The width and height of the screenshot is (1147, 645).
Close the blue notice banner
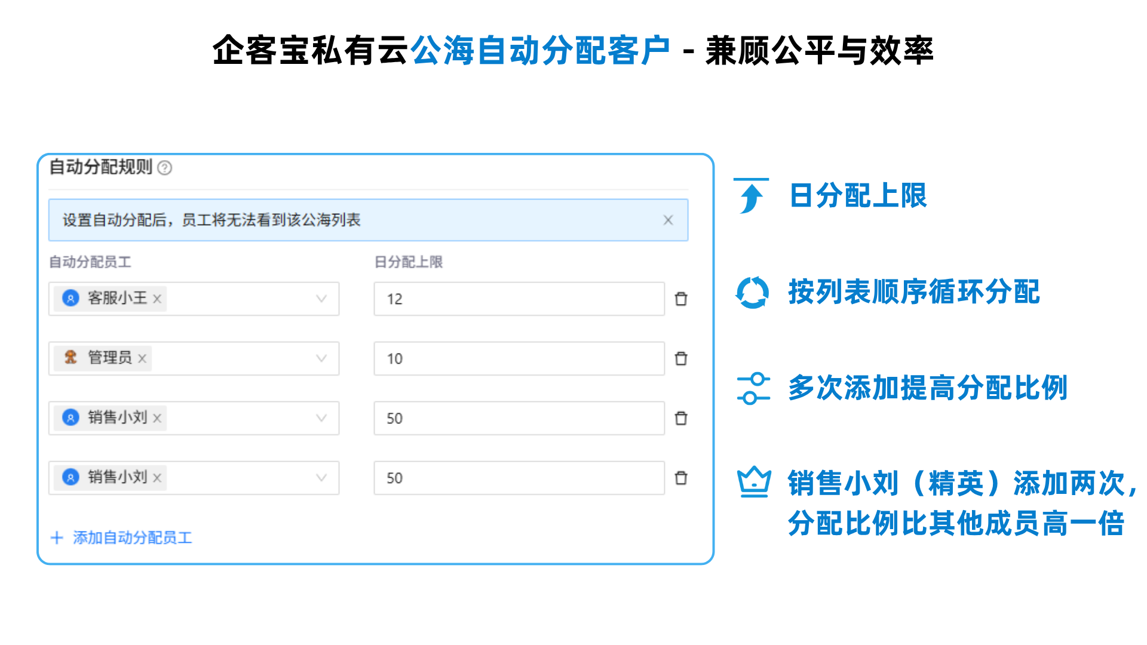tap(668, 220)
